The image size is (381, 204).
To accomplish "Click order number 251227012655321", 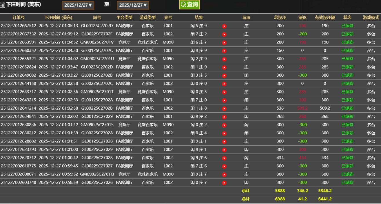I will (19, 59).
